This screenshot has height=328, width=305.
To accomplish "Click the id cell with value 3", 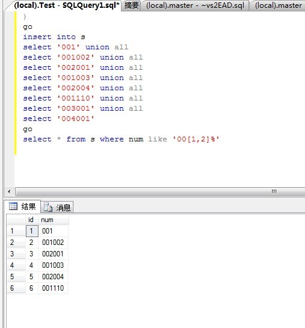I will tap(32, 254).
